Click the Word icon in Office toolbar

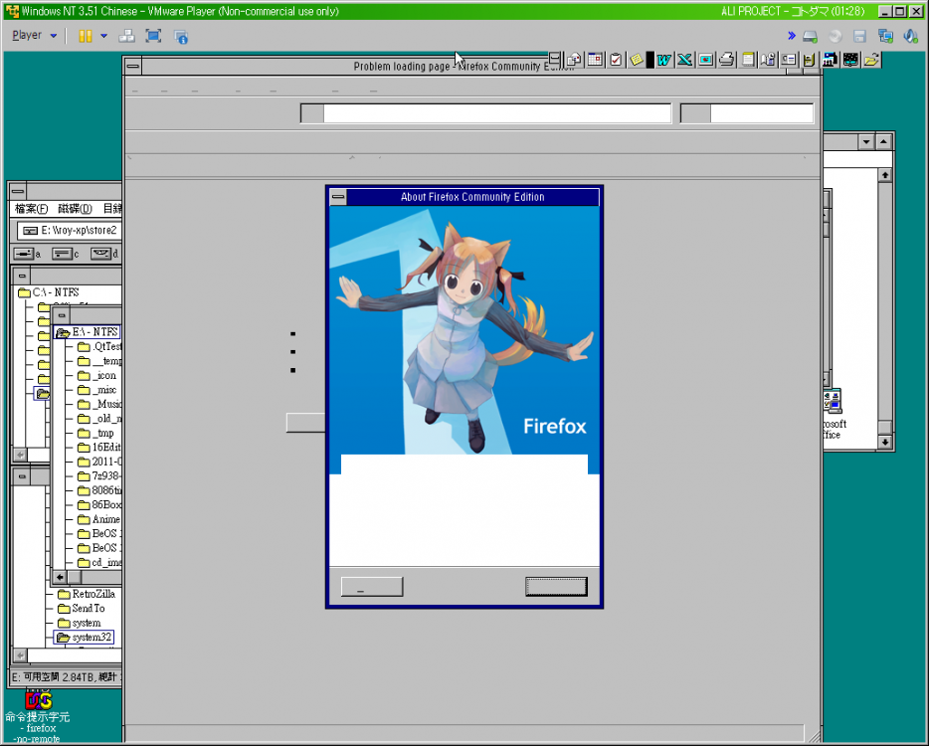(663, 60)
